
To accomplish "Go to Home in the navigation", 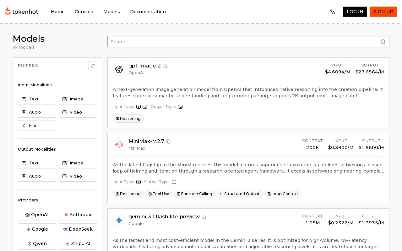I will click(x=58, y=12).
